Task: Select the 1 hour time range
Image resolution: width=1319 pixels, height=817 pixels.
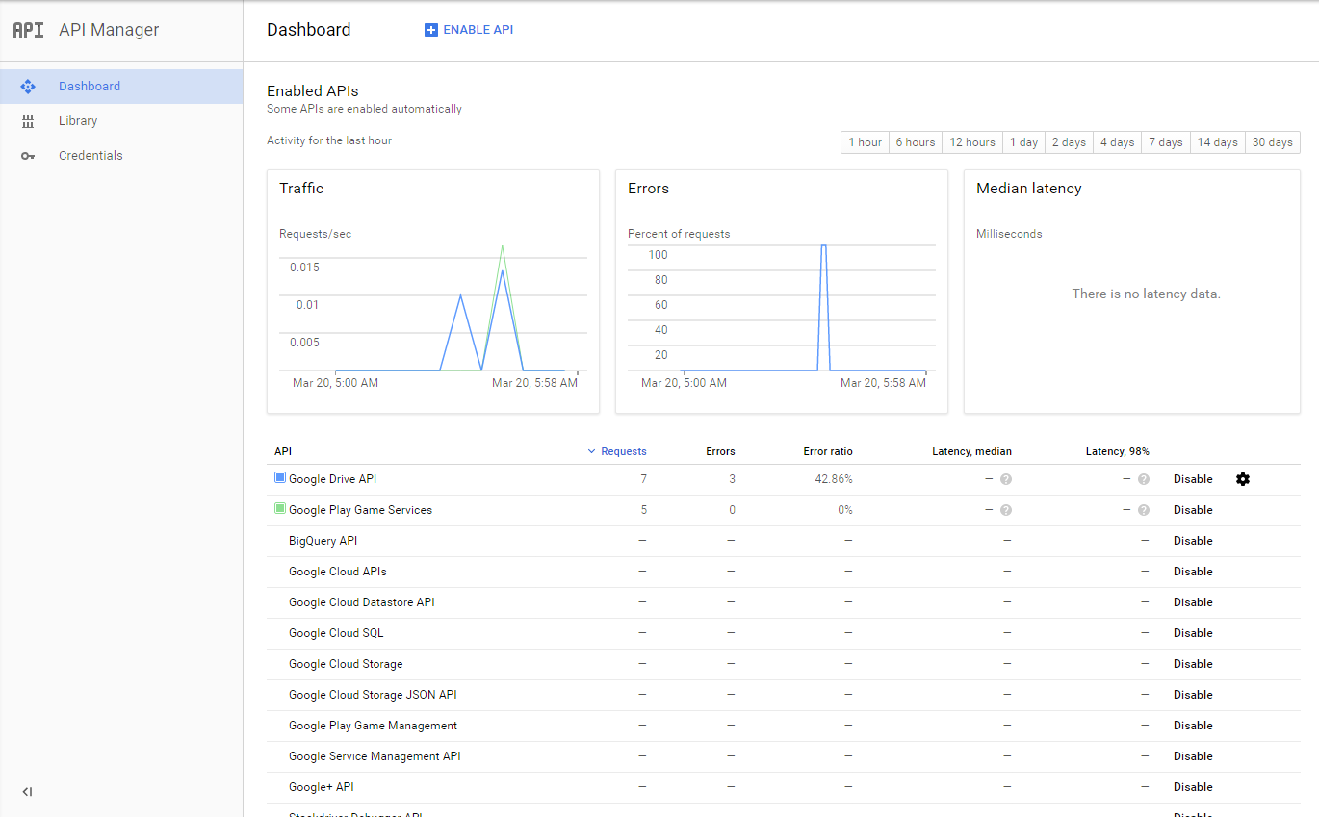Action: point(865,142)
